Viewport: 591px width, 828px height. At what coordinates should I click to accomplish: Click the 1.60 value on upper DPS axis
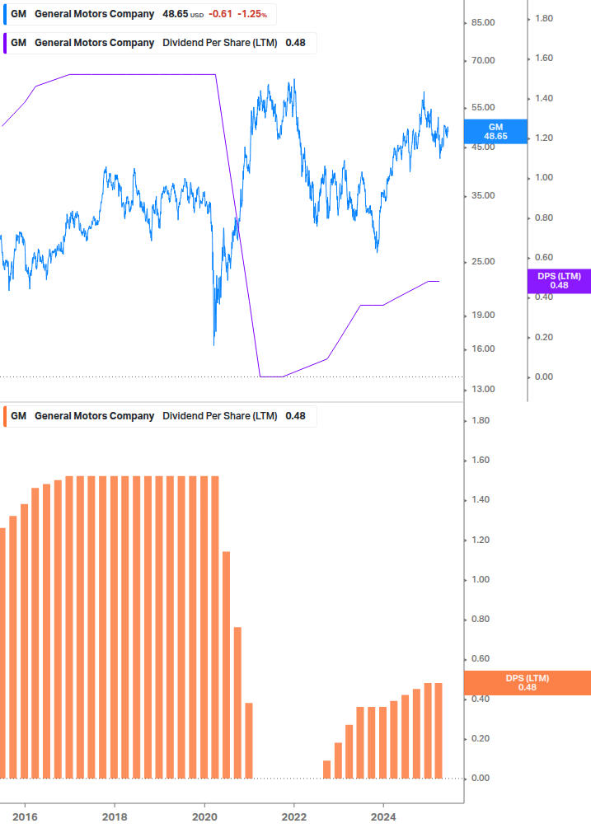tap(544, 58)
